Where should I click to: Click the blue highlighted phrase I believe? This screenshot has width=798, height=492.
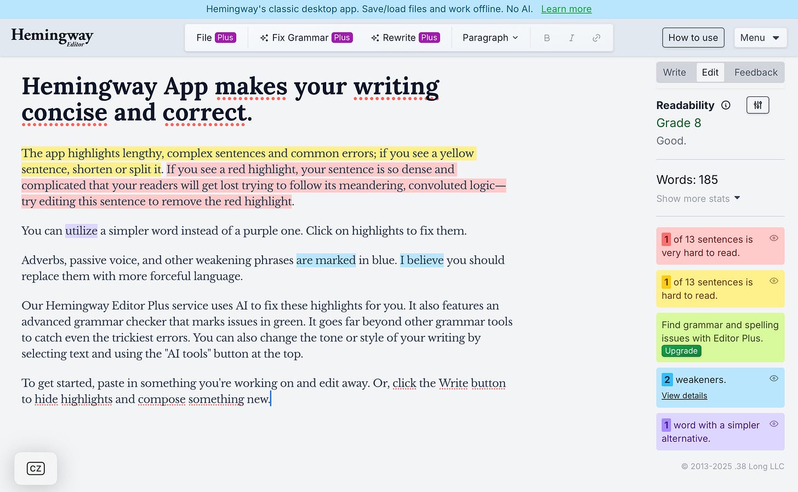pos(421,260)
